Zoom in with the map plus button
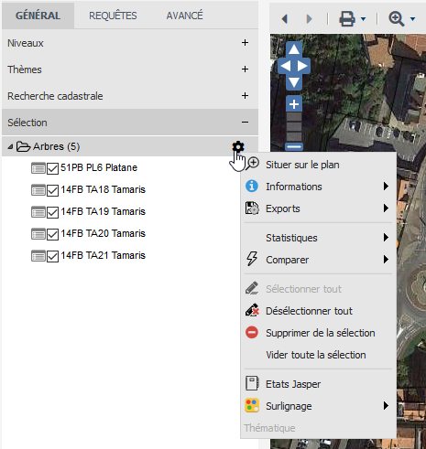The height and width of the screenshot is (449, 426). 294,104
